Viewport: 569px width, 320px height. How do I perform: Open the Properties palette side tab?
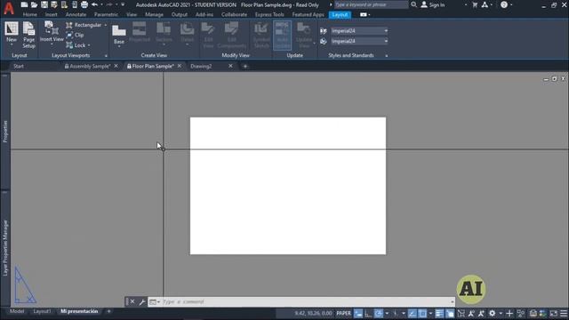5,131
